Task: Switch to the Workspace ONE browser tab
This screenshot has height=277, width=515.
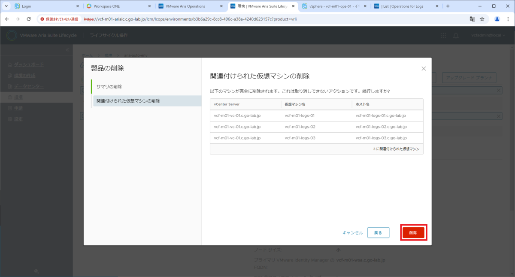Action: tap(119, 6)
